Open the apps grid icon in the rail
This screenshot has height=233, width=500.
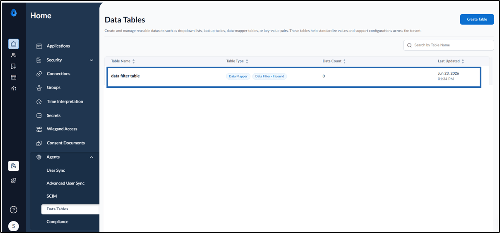14,181
